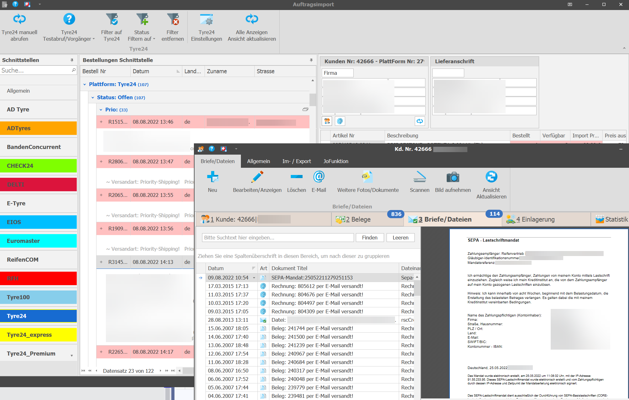Select the DELTI red interface
629x400 pixels.
coord(39,185)
